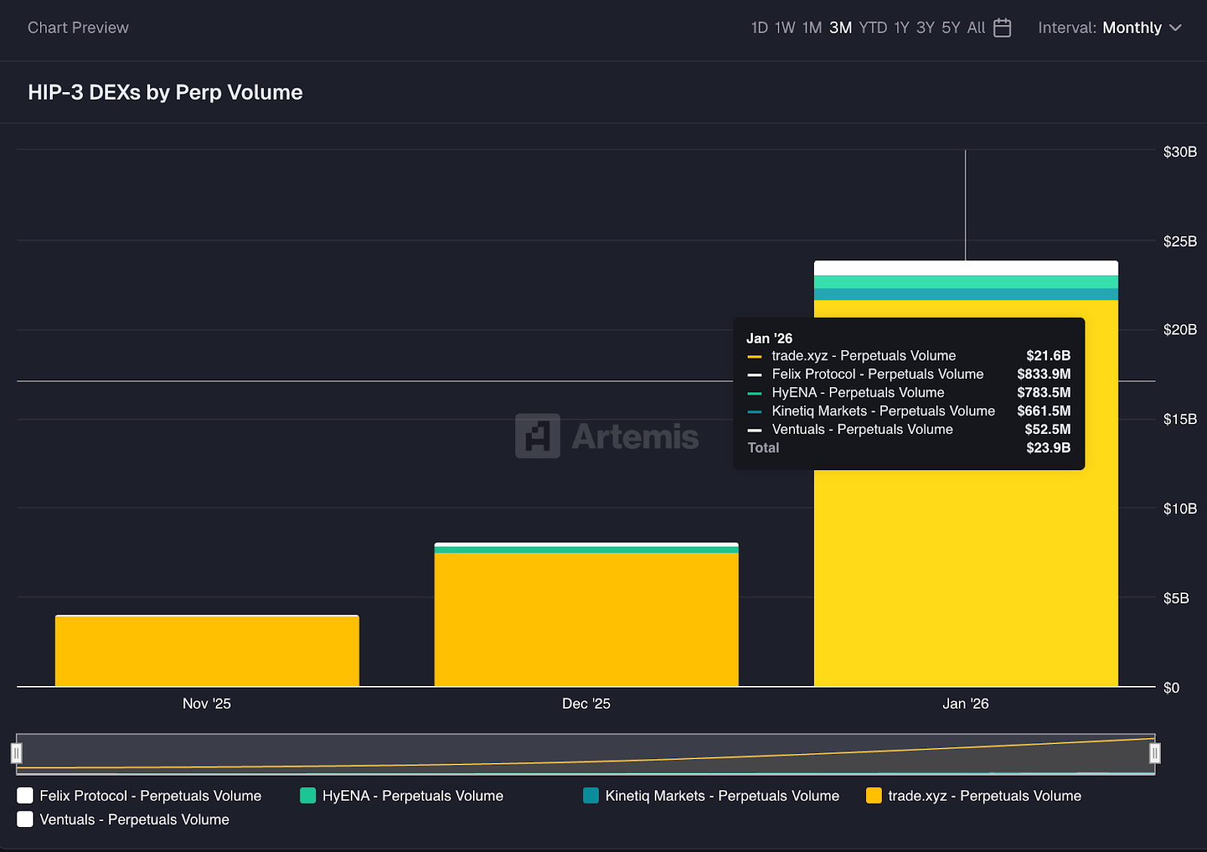Switch to 1M time range
1207x852 pixels.
click(812, 28)
